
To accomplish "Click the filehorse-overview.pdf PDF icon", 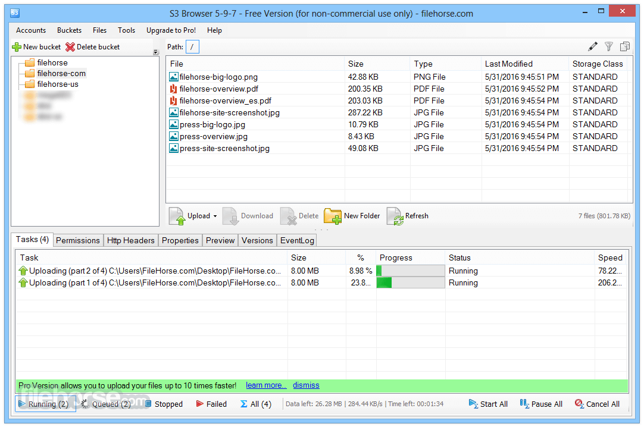I will pyautogui.click(x=174, y=89).
